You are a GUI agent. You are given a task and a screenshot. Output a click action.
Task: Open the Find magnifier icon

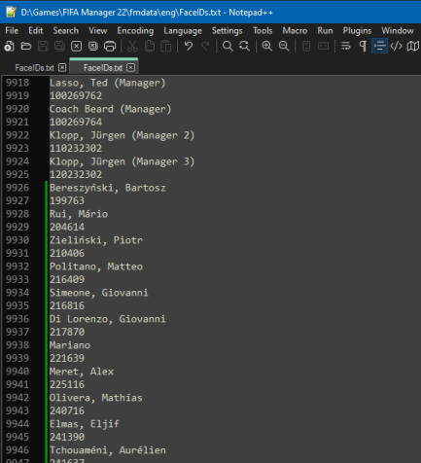[228, 47]
